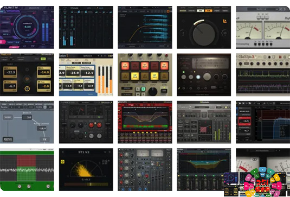Go to next preset in SLM2 V2
290x197 pixels.
click(285, 9)
